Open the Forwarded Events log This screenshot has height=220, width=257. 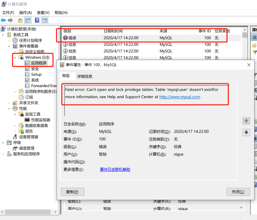point(44,86)
